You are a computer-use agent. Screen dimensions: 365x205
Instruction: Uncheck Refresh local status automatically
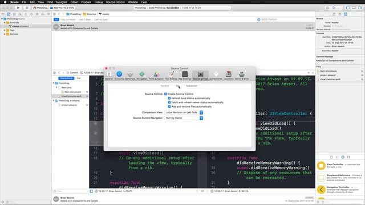[x=169, y=98]
